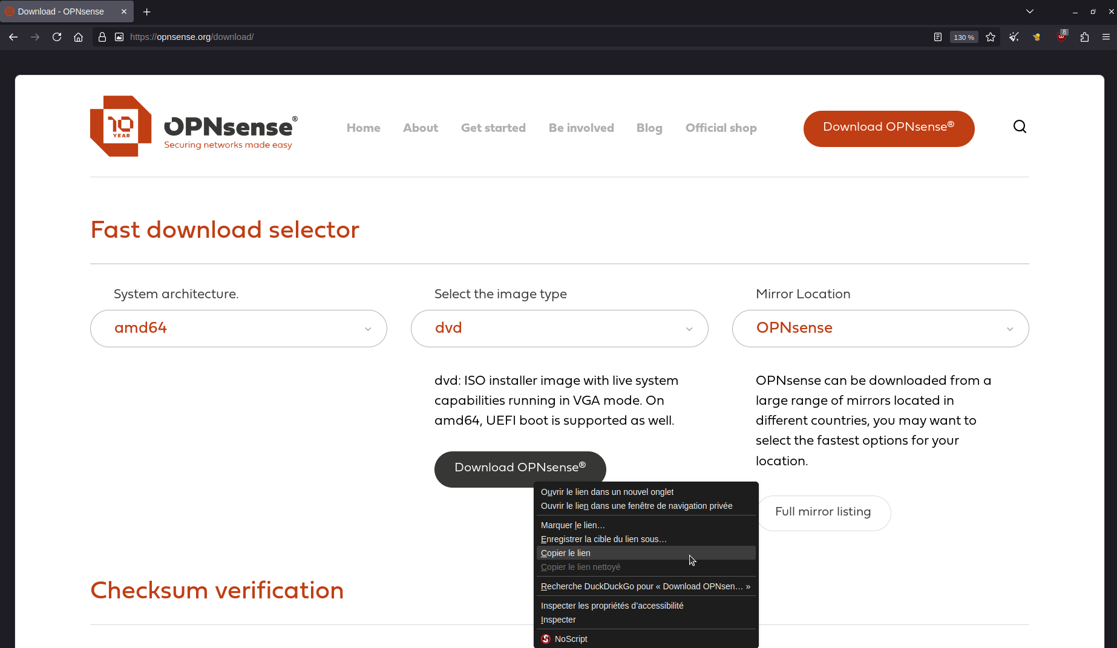The height and width of the screenshot is (648, 1117).
Task: Select Marquer le lien… menu entry
Action: (x=646, y=525)
